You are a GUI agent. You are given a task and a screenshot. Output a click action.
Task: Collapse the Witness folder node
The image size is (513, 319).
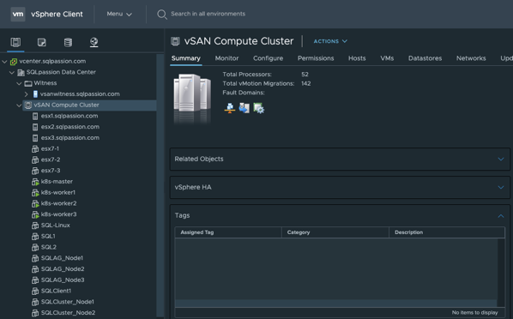[x=20, y=83]
